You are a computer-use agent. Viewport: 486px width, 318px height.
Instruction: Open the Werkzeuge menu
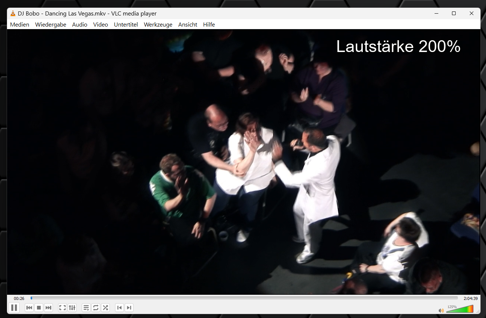158,25
